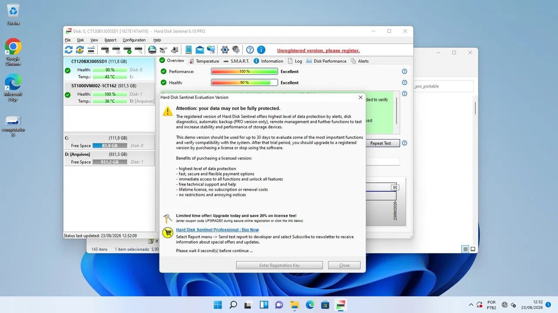
Task: Click the blue 'i' About toolbar icon
Action: (x=261, y=50)
